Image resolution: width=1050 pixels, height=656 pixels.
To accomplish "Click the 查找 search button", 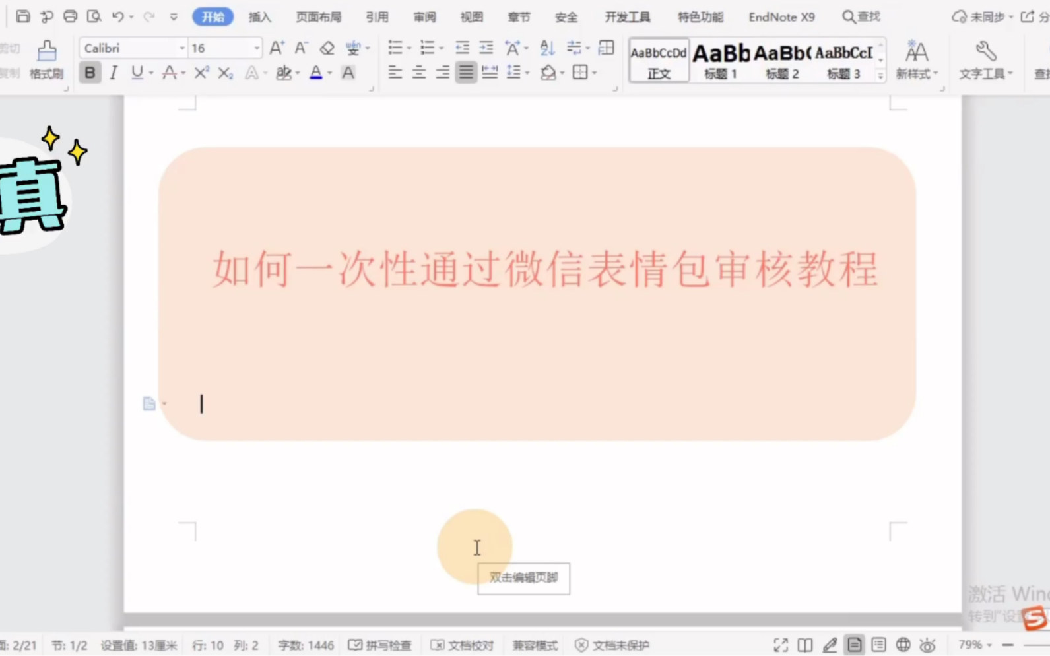I will click(x=861, y=16).
